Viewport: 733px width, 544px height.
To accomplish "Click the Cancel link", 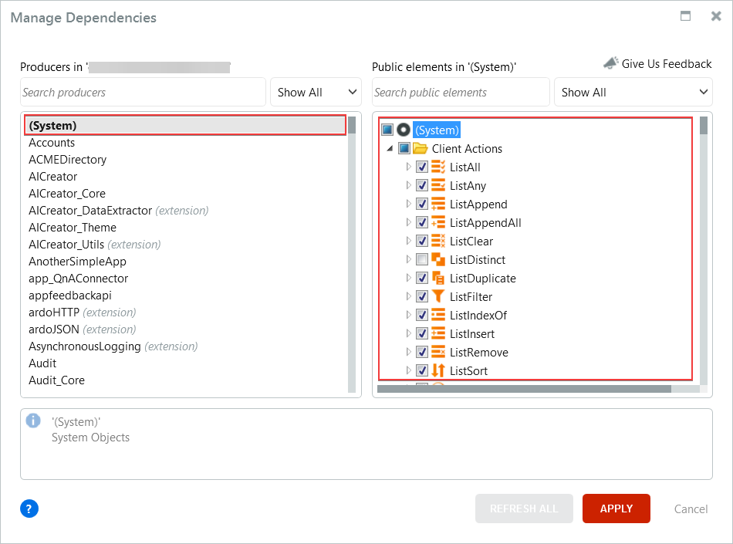I will tap(691, 509).
